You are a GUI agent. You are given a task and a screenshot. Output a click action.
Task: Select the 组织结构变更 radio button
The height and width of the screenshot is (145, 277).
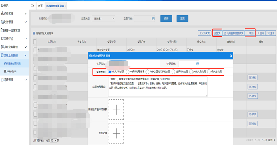pyautogui.click(x=173, y=72)
